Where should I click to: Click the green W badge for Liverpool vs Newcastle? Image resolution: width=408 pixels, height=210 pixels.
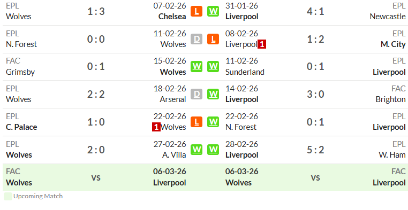point(213,11)
